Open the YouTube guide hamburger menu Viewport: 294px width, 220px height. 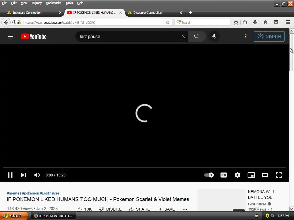[10, 36]
